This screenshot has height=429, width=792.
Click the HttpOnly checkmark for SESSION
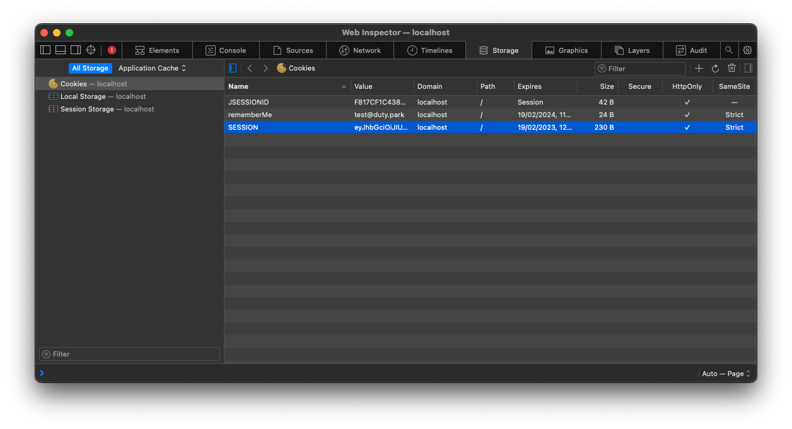(687, 127)
